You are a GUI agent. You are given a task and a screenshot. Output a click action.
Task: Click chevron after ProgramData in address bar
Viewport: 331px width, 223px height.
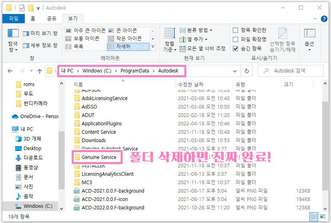(153, 71)
